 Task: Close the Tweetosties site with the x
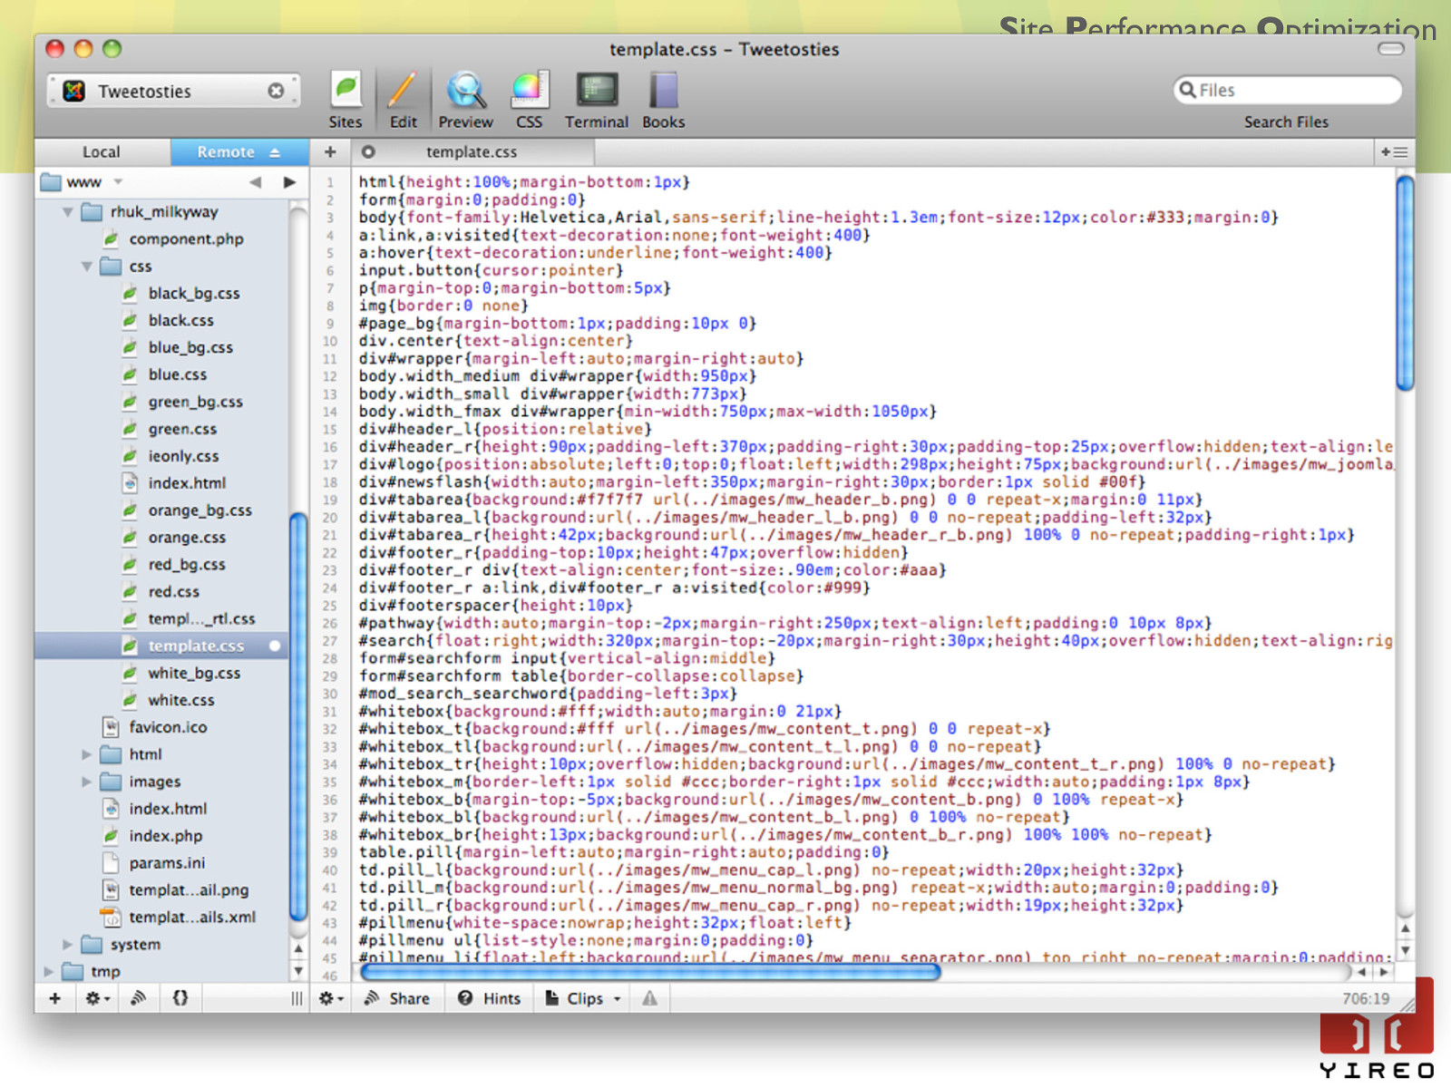(276, 91)
